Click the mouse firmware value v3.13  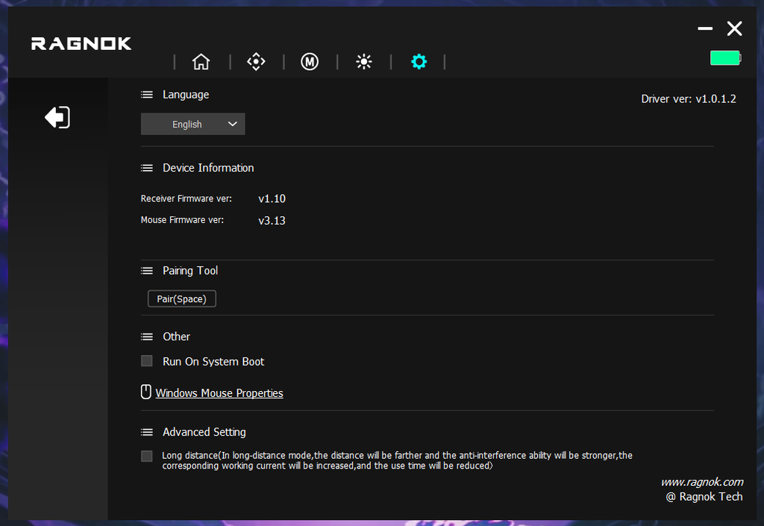[x=272, y=221]
